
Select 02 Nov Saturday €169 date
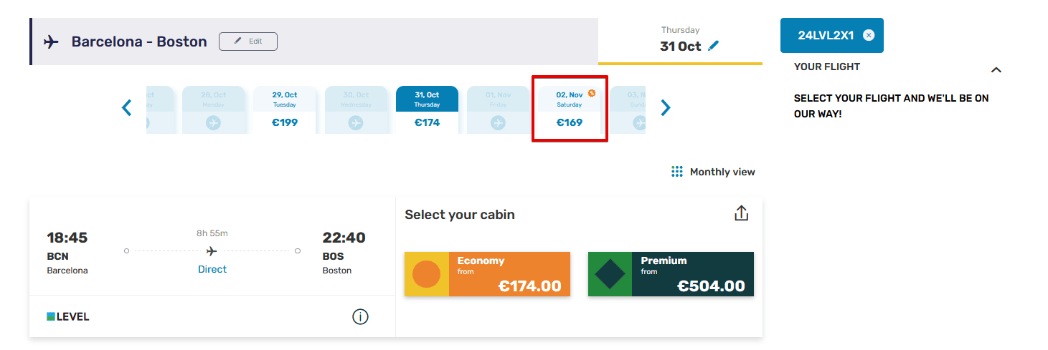pos(570,110)
